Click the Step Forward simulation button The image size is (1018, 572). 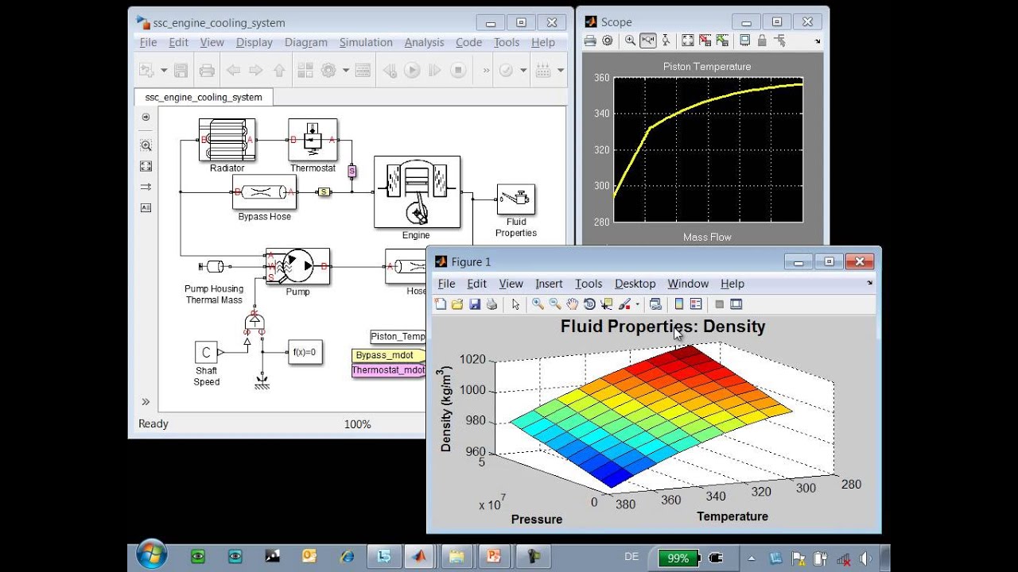pyautogui.click(x=435, y=71)
